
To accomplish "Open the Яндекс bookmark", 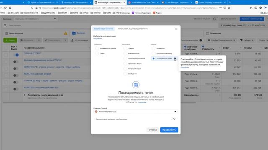I will pyautogui.click(x=157, y=13).
